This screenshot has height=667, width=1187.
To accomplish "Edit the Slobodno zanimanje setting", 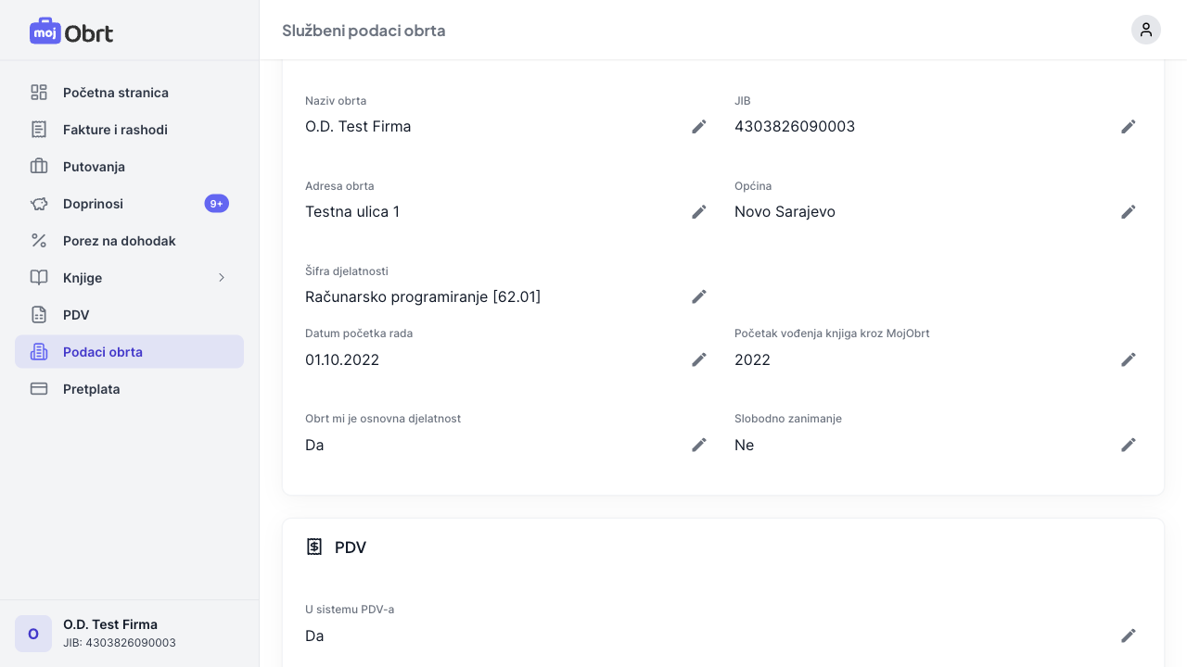I will [1129, 445].
